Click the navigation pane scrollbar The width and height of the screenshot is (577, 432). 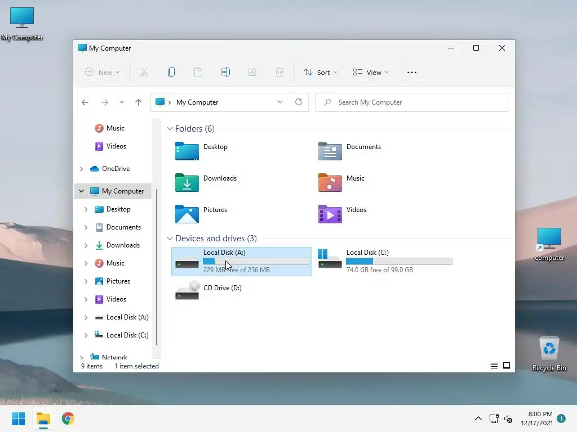pos(157,267)
